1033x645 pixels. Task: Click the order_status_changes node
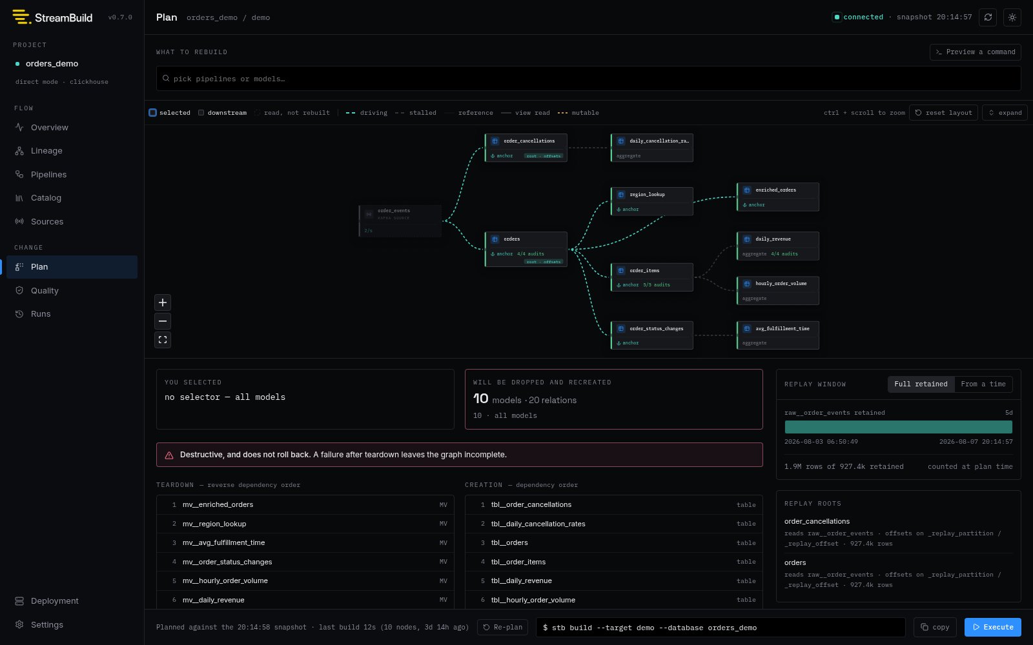pos(651,335)
